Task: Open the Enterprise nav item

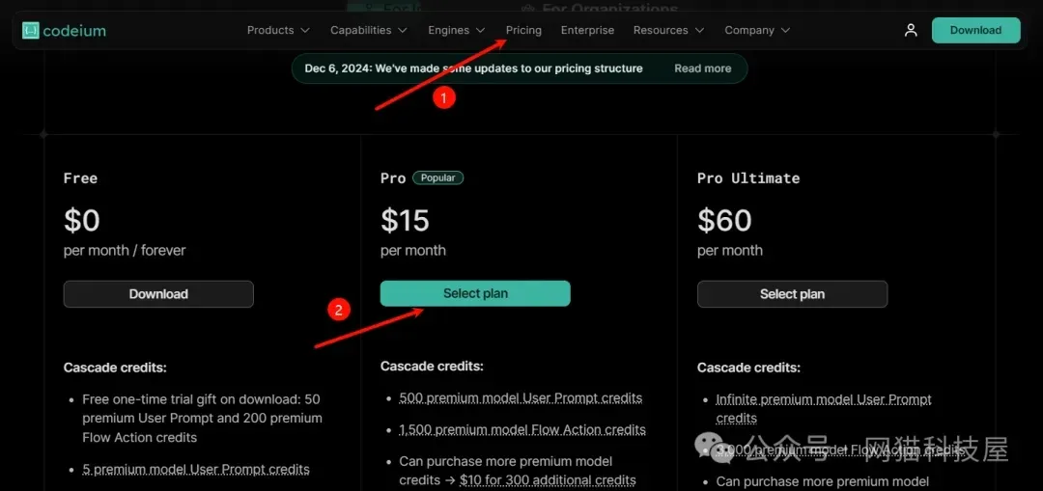Action: tap(587, 30)
